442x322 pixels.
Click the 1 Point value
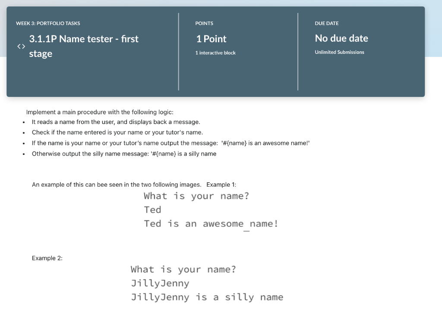pyautogui.click(x=211, y=39)
